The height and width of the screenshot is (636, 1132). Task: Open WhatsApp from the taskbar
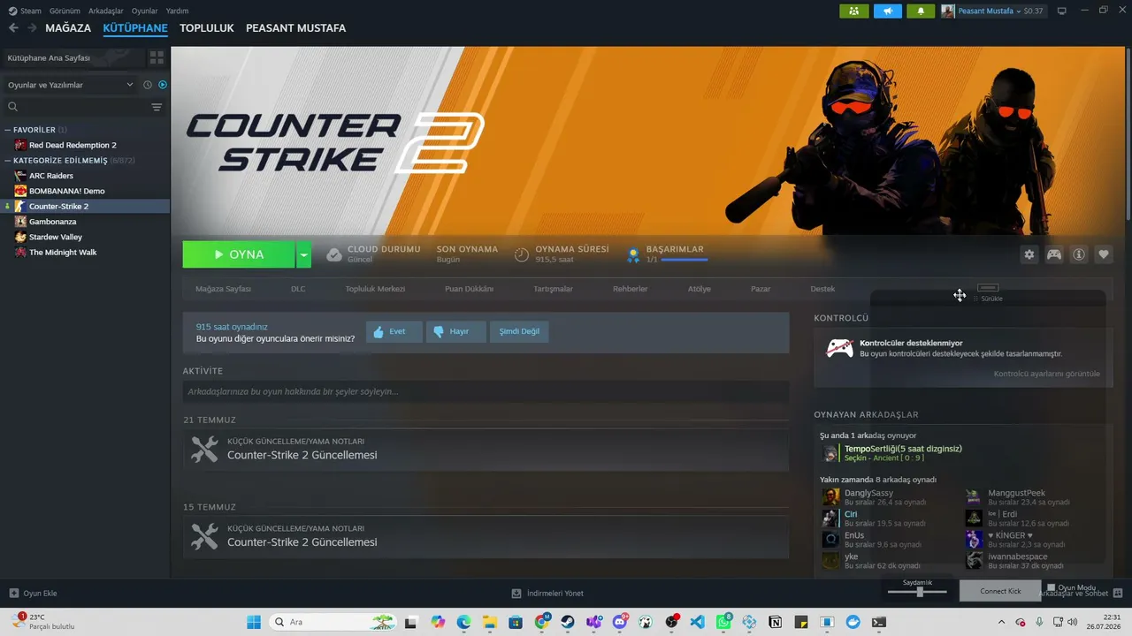(x=723, y=622)
